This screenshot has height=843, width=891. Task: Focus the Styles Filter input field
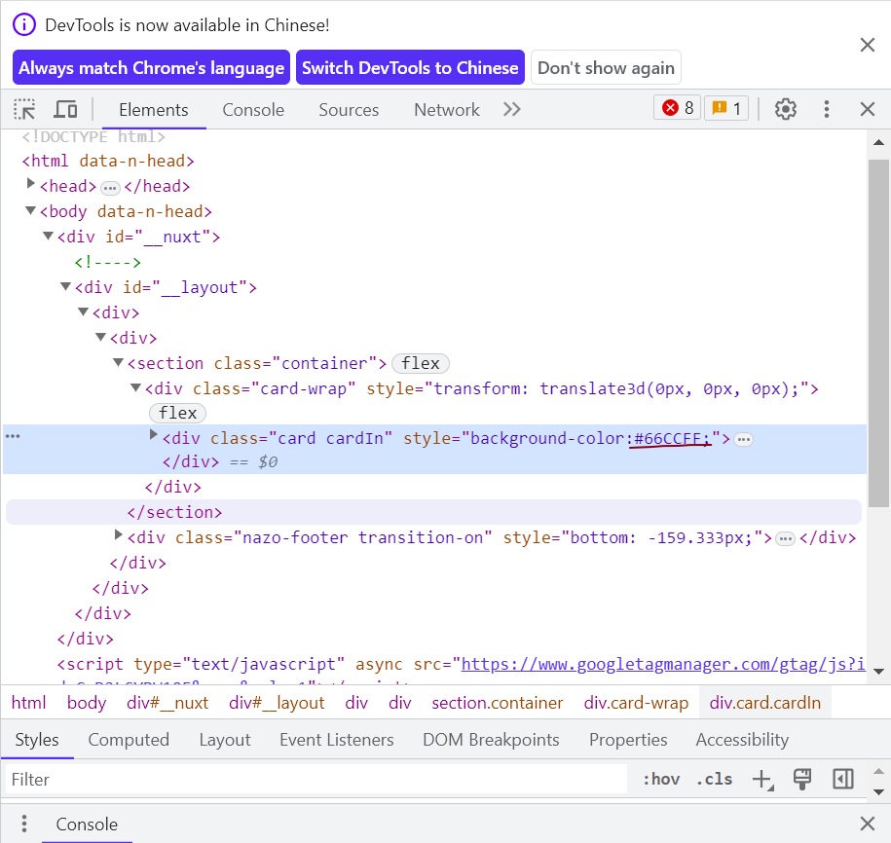(x=316, y=780)
